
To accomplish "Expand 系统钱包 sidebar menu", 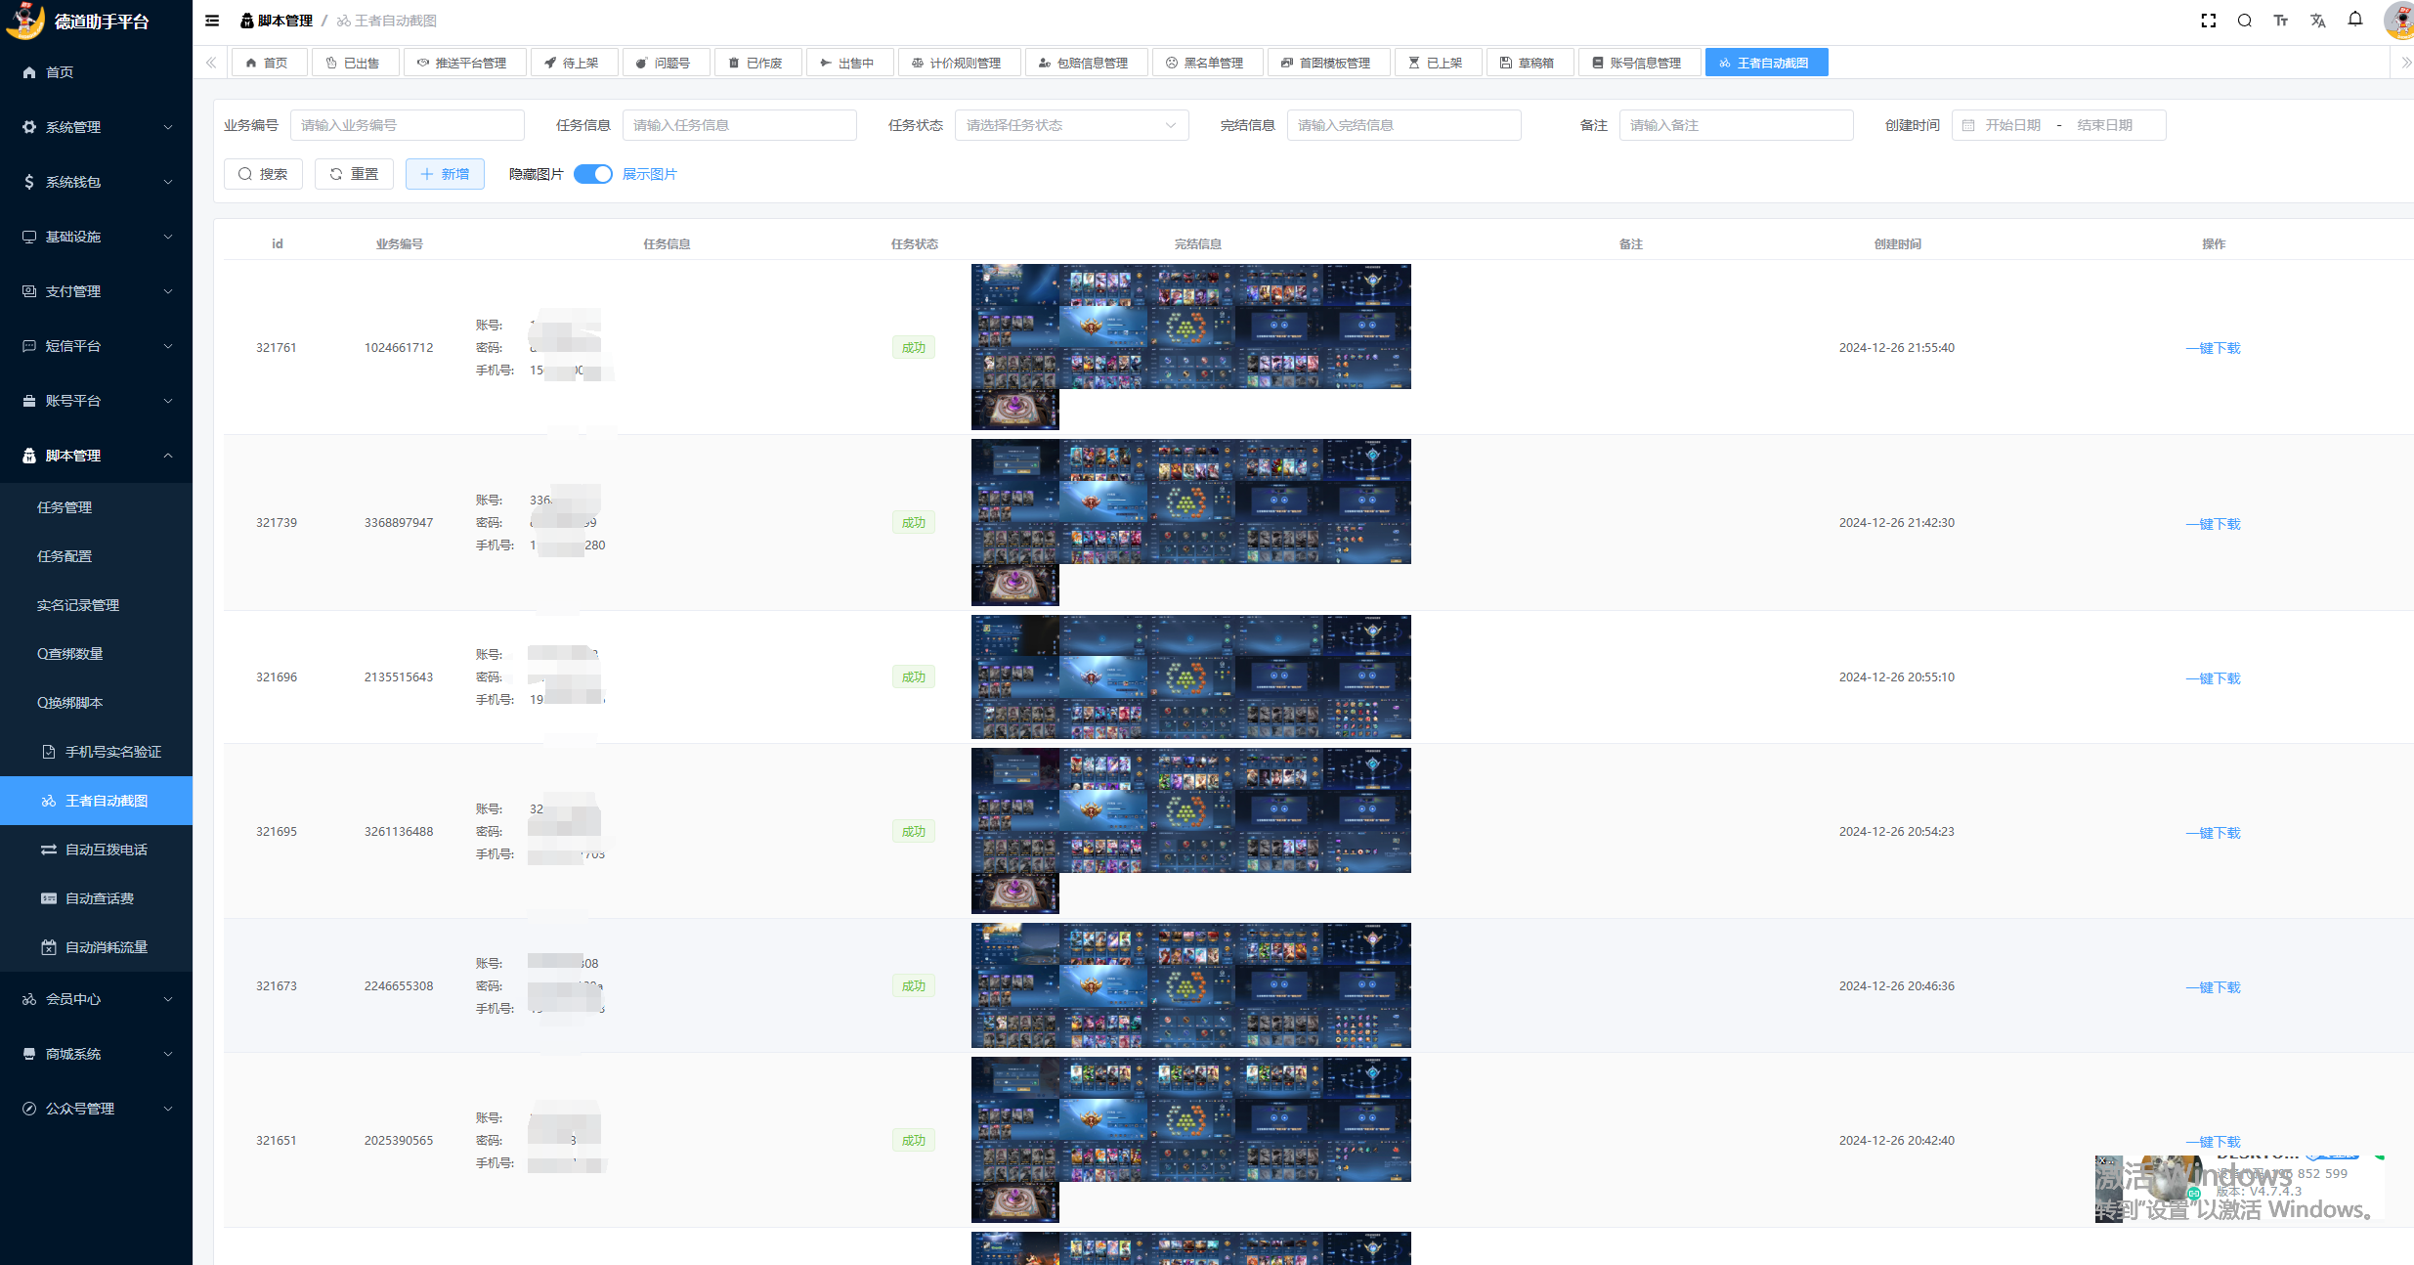I will (96, 182).
